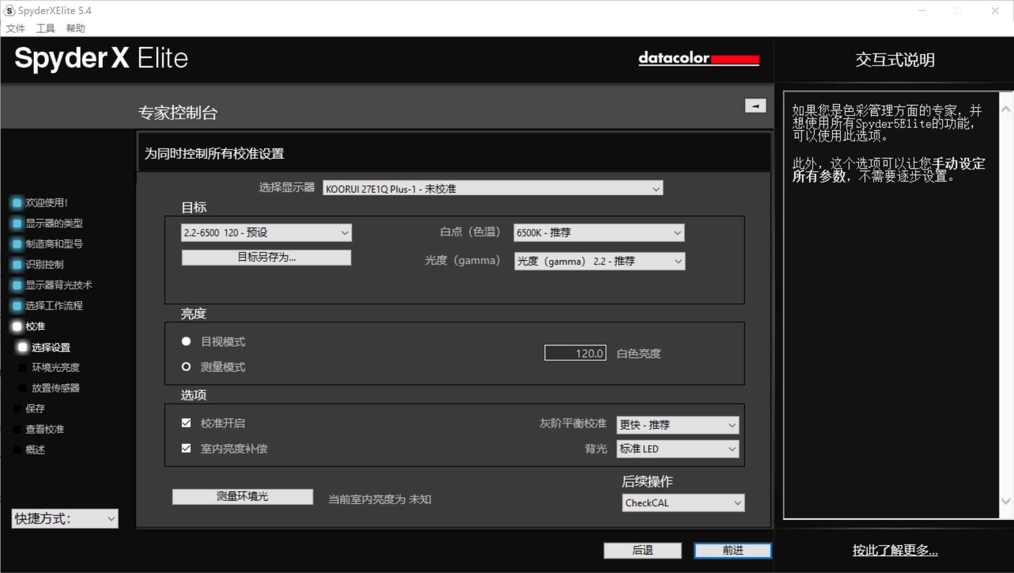The width and height of the screenshot is (1014, 573).
Task: Click the collapse arrow button beside 专家控制台
Action: point(755,106)
